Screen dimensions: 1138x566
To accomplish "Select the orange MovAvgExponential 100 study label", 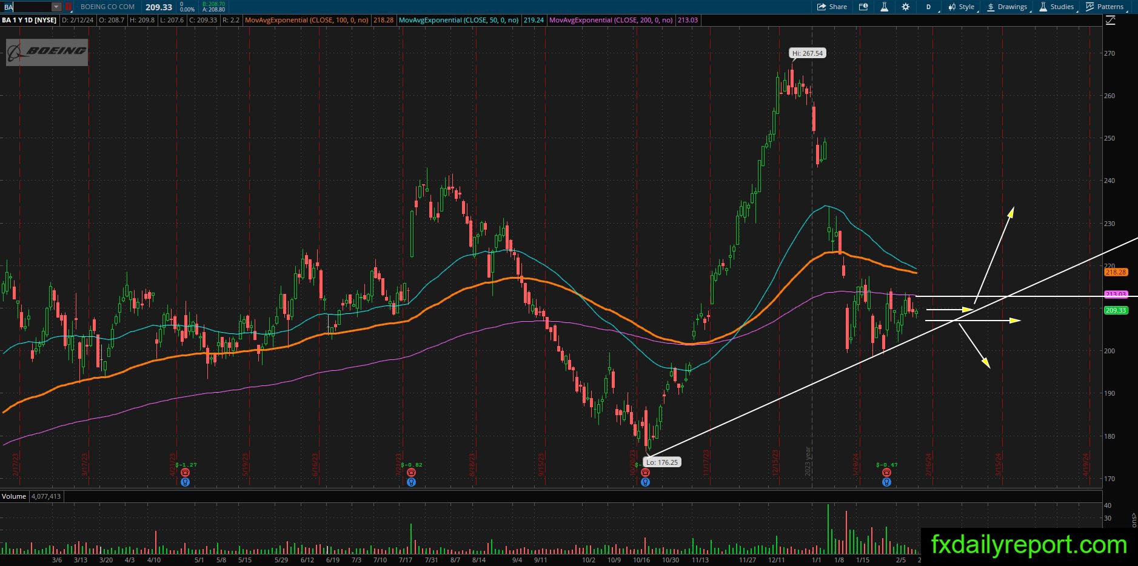I will [x=307, y=20].
